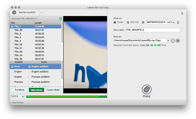Select the Title_3 radio button
This screenshot has width=196, height=119.
[x=12, y=41]
